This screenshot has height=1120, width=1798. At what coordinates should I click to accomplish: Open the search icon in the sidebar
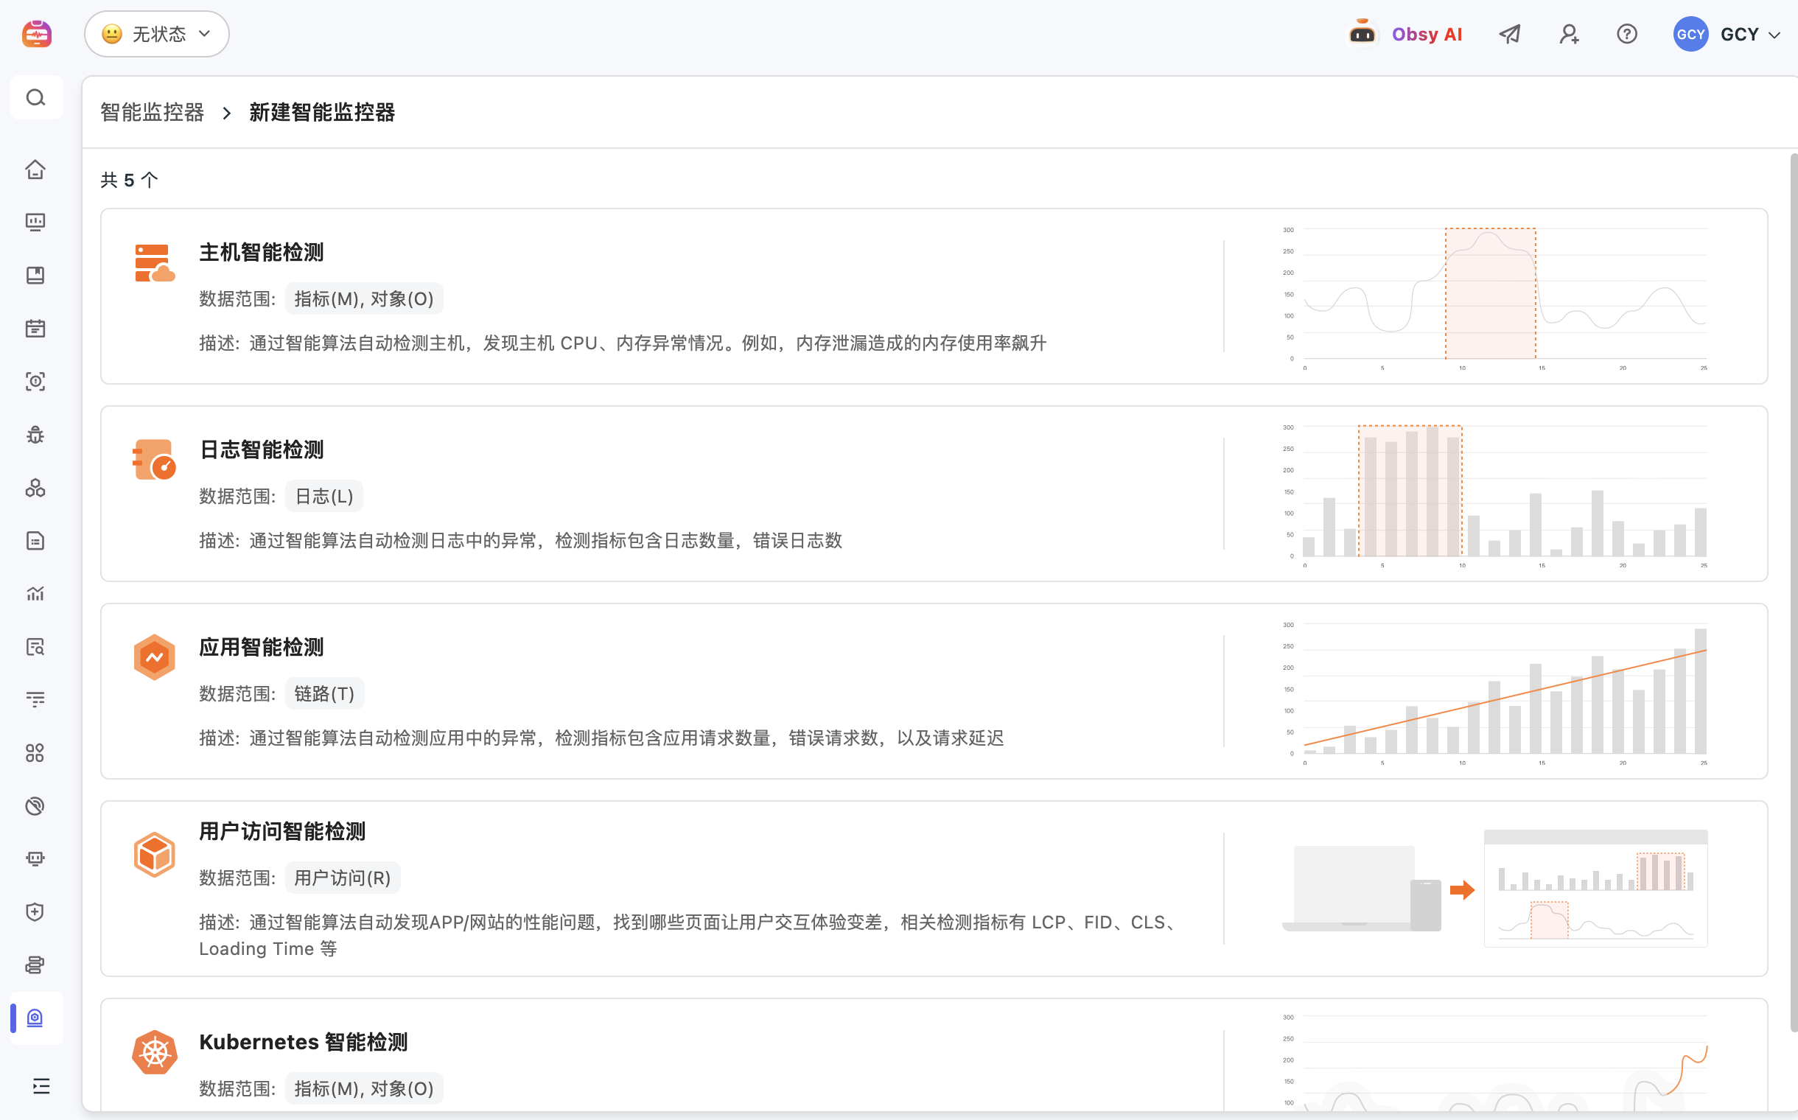pyautogui.click(x=35, y=98)
